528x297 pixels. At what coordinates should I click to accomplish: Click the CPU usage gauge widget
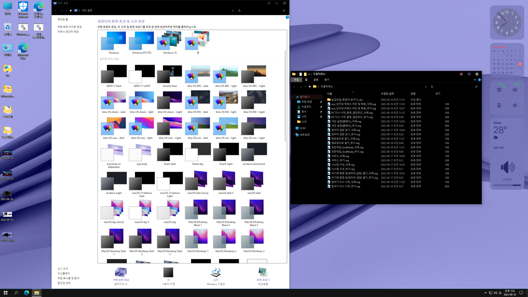499,90
